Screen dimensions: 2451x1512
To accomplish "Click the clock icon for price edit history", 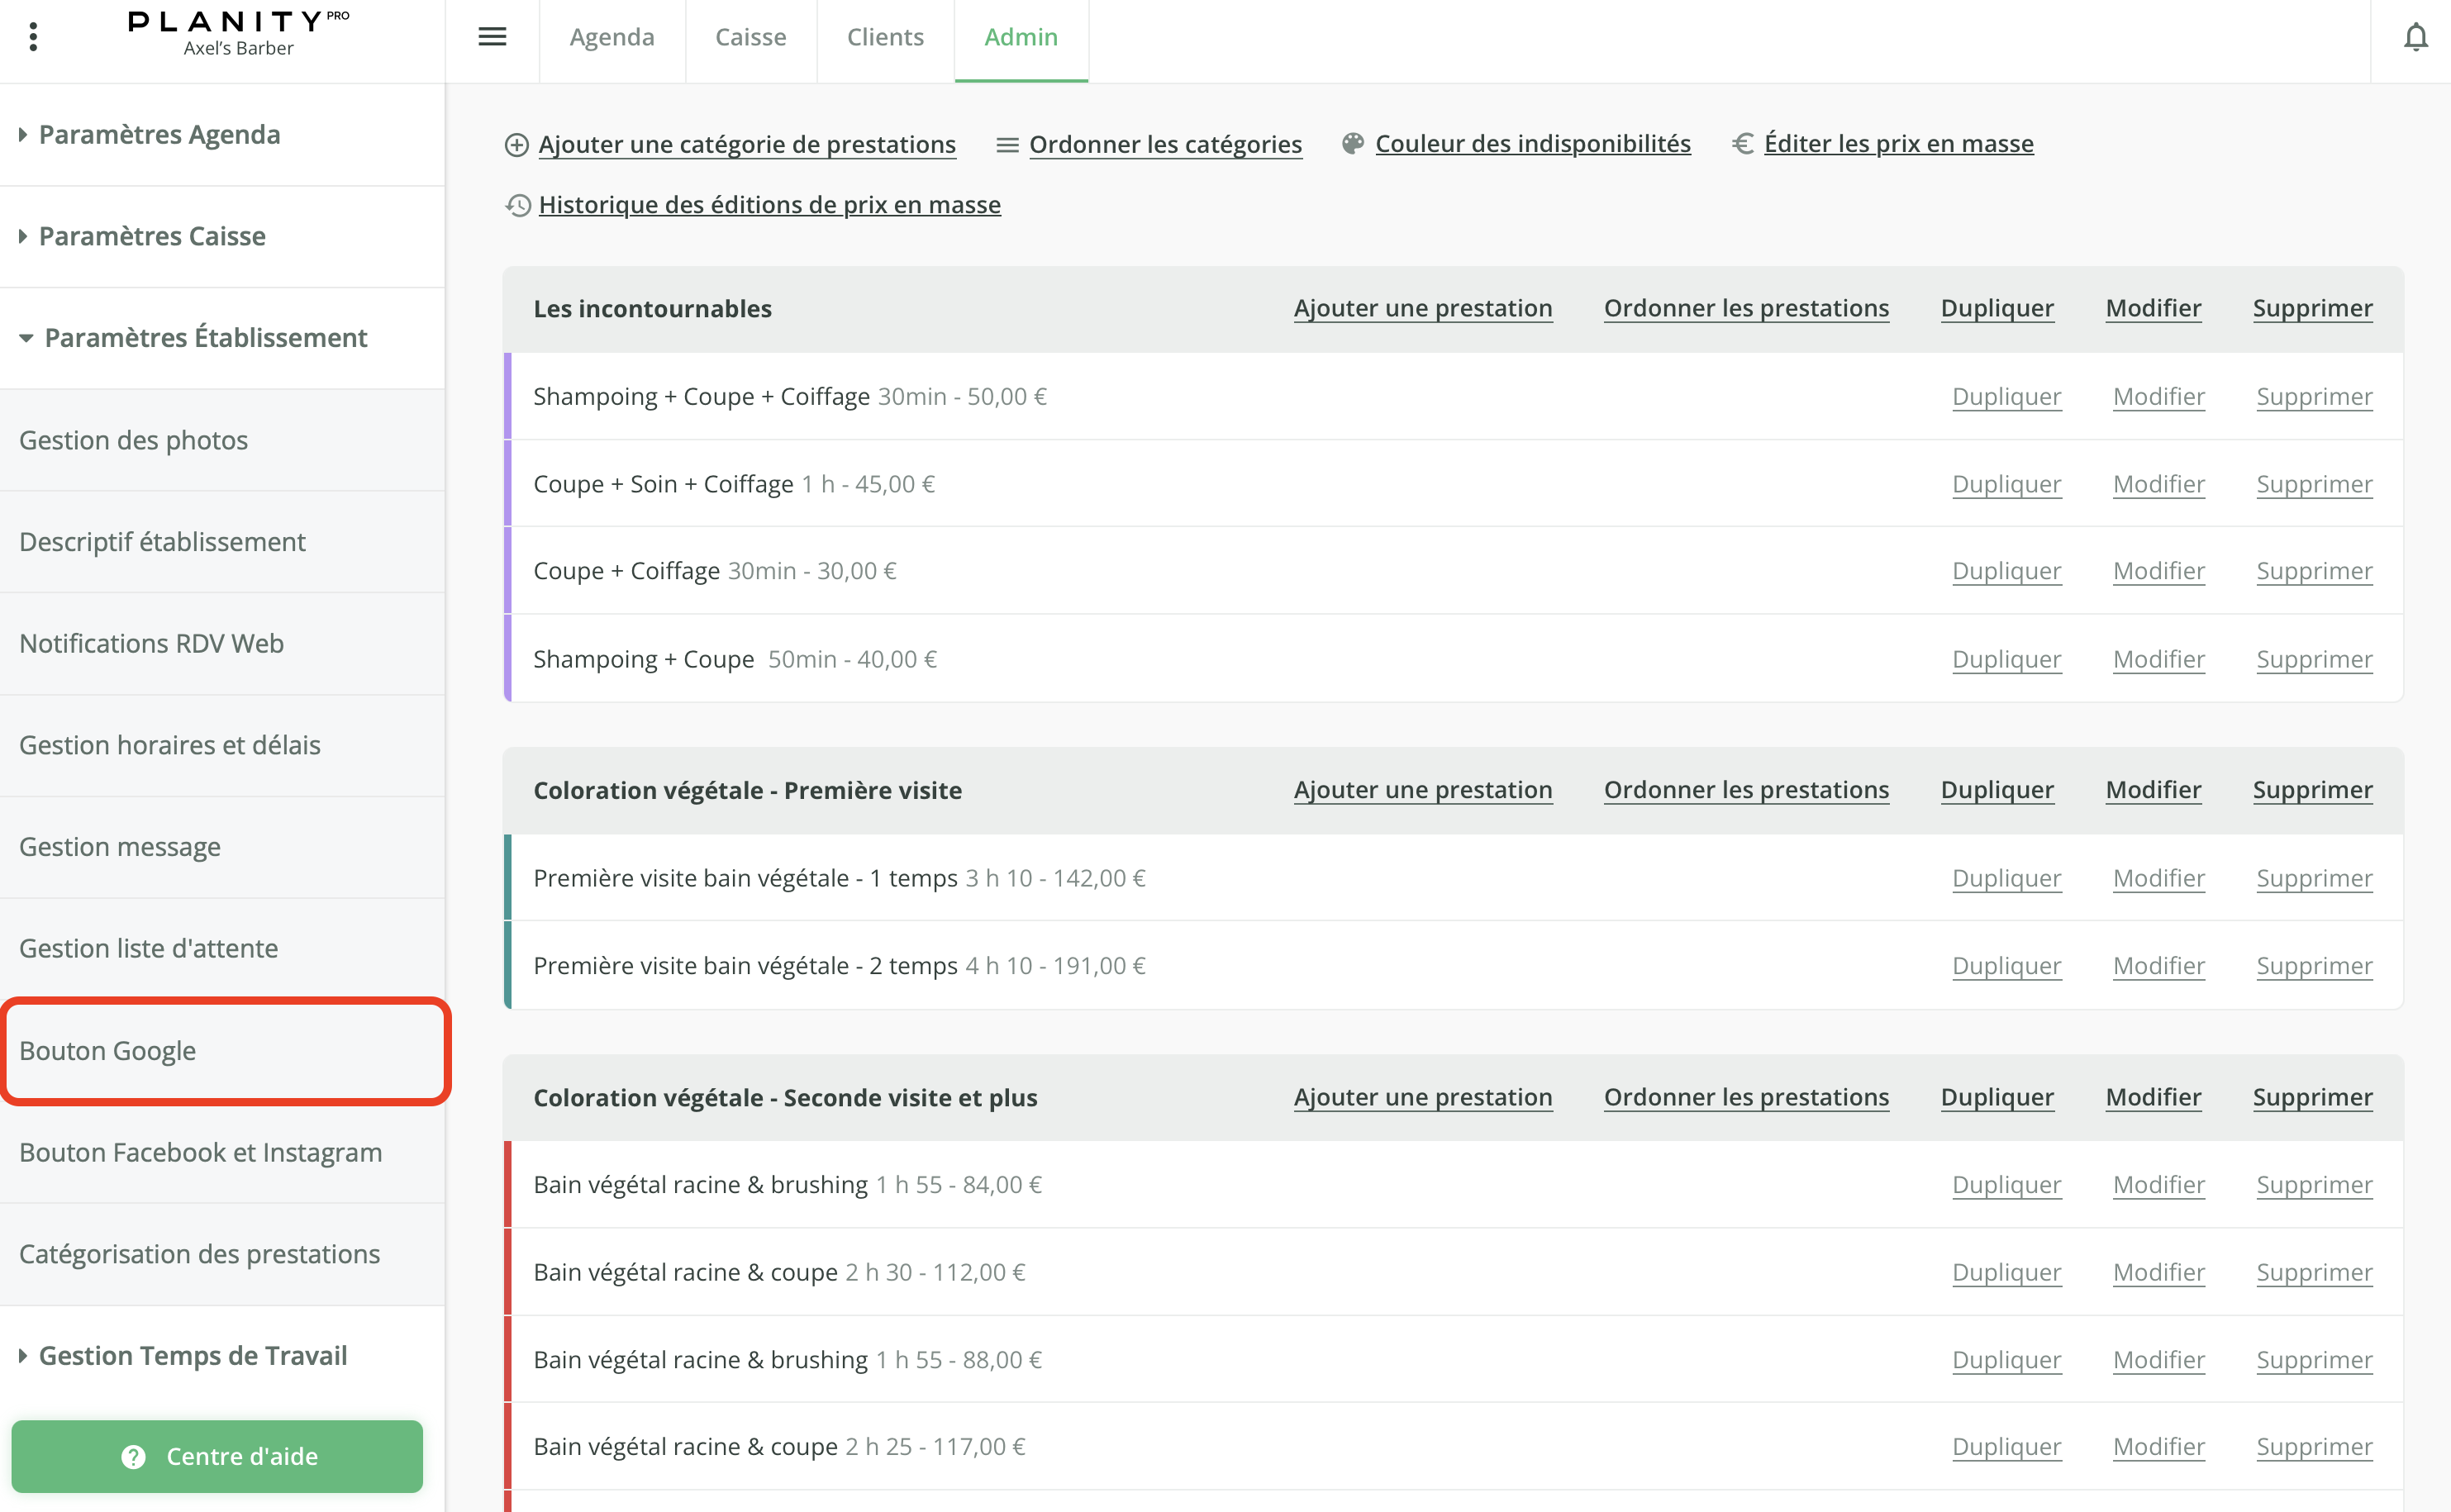I will pos(518,205).
